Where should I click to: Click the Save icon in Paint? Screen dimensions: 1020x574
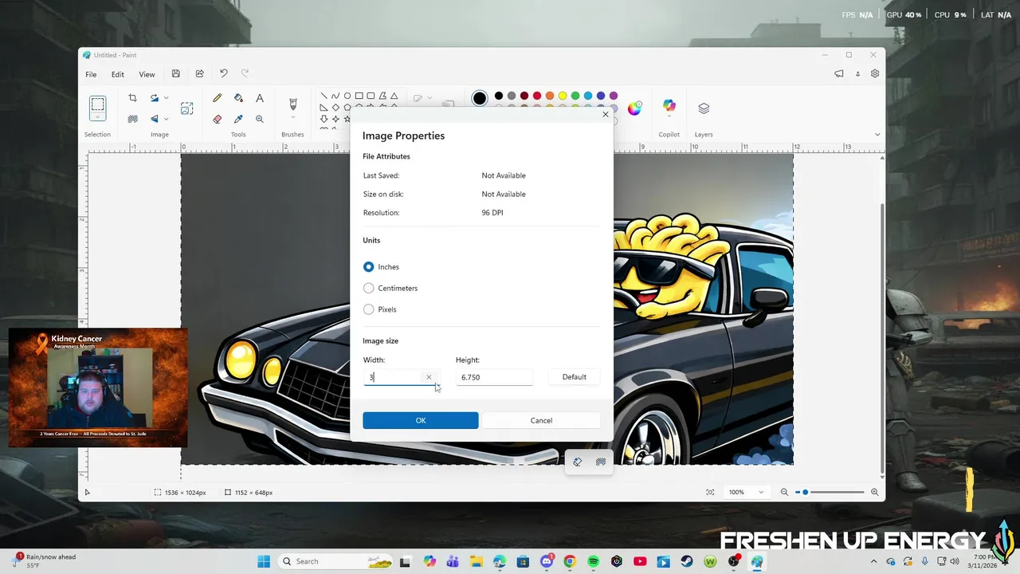(176, 74)
